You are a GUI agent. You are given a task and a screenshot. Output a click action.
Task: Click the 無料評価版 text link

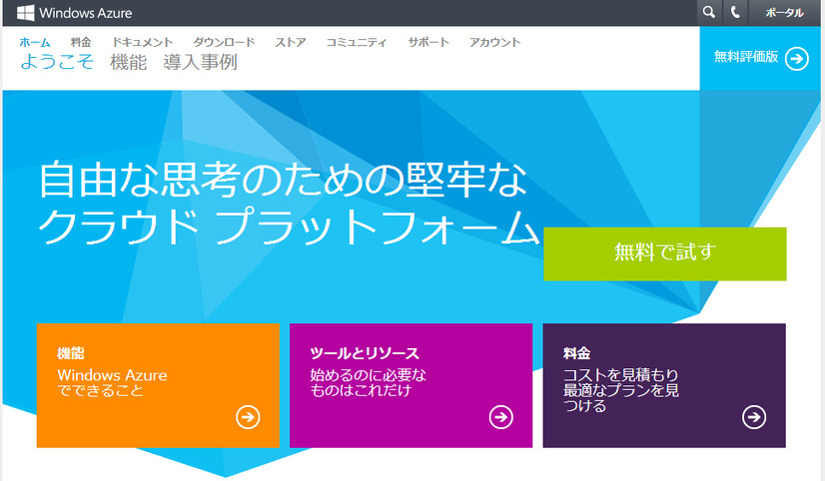(746, 57)
